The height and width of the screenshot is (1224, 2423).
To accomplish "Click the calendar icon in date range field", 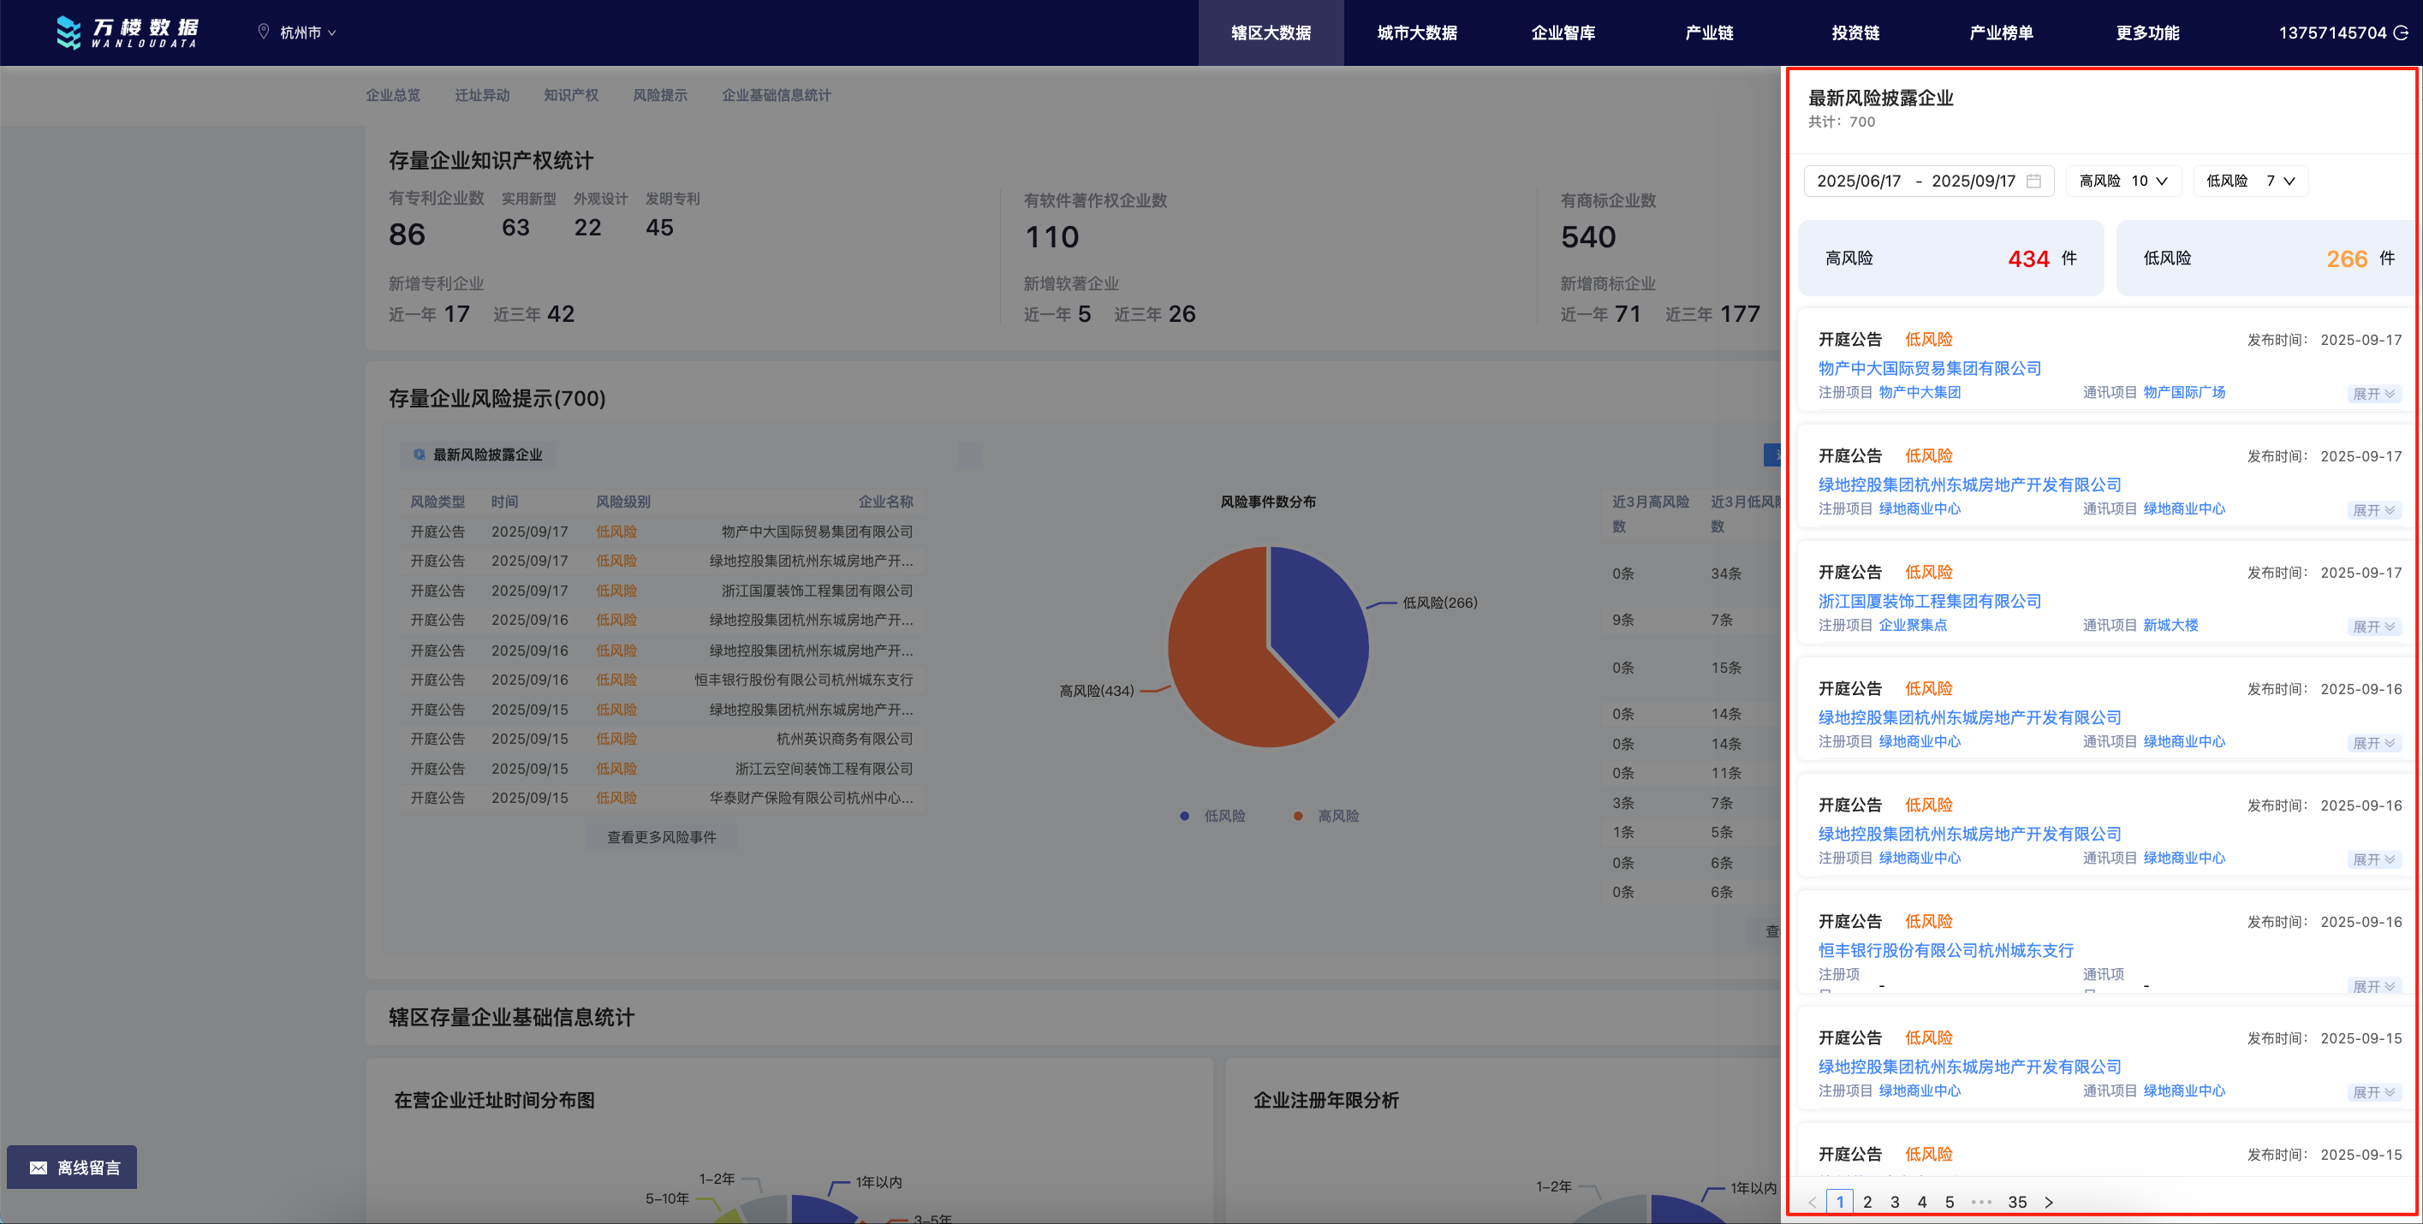I will (x=2033, y=181).
